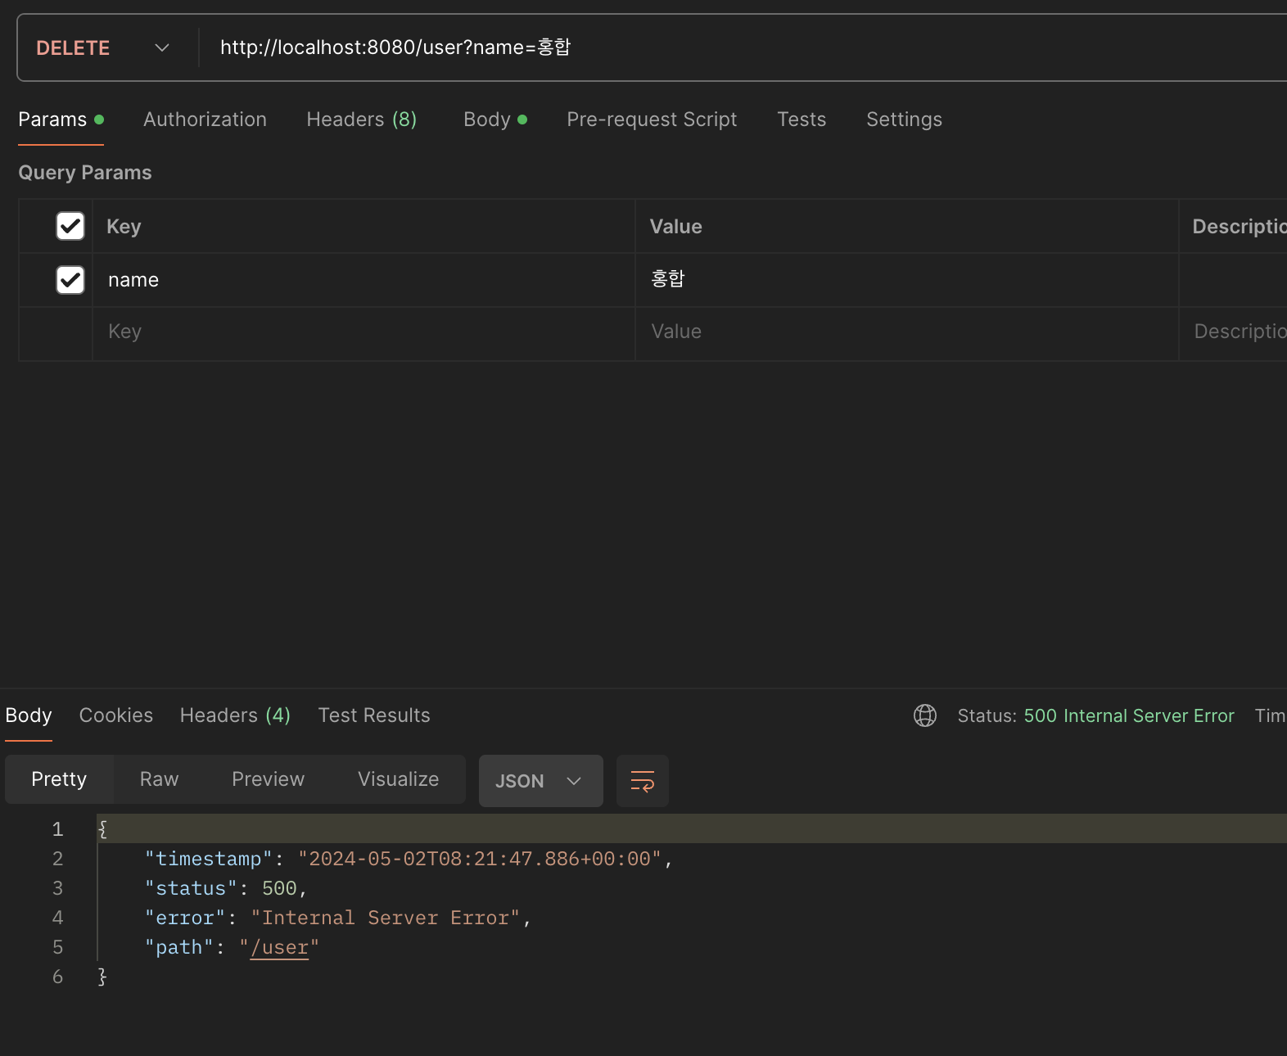Select the response Body tab

(x=29, y=715)
